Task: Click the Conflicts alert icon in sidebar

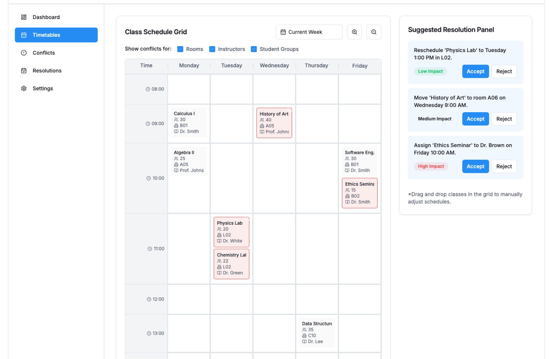Action: click(24, 53)
